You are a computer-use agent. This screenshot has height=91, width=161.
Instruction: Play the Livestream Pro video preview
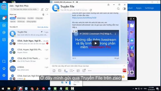(96, 43)
